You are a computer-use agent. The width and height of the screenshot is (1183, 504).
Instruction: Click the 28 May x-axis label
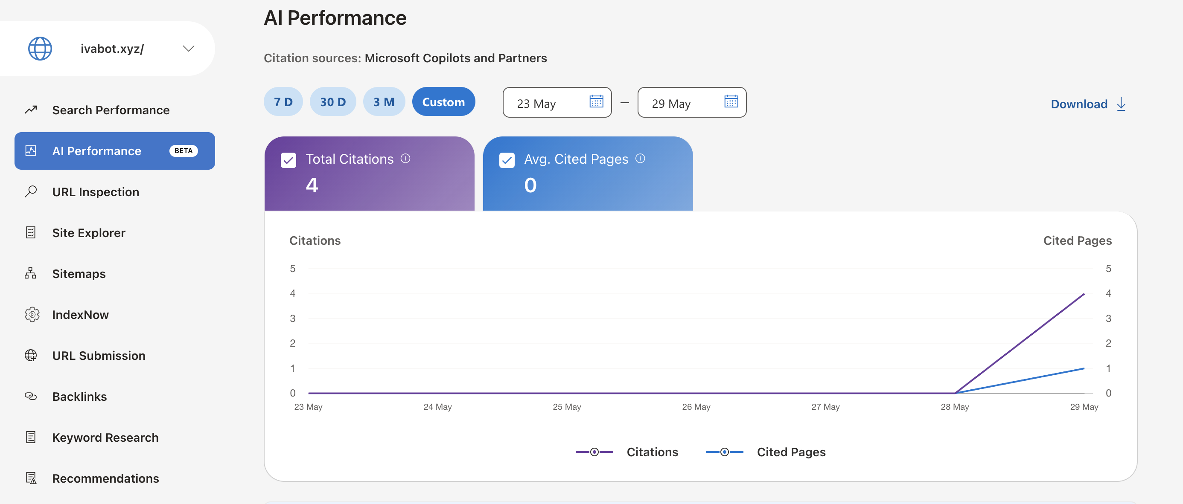point(955,407)
